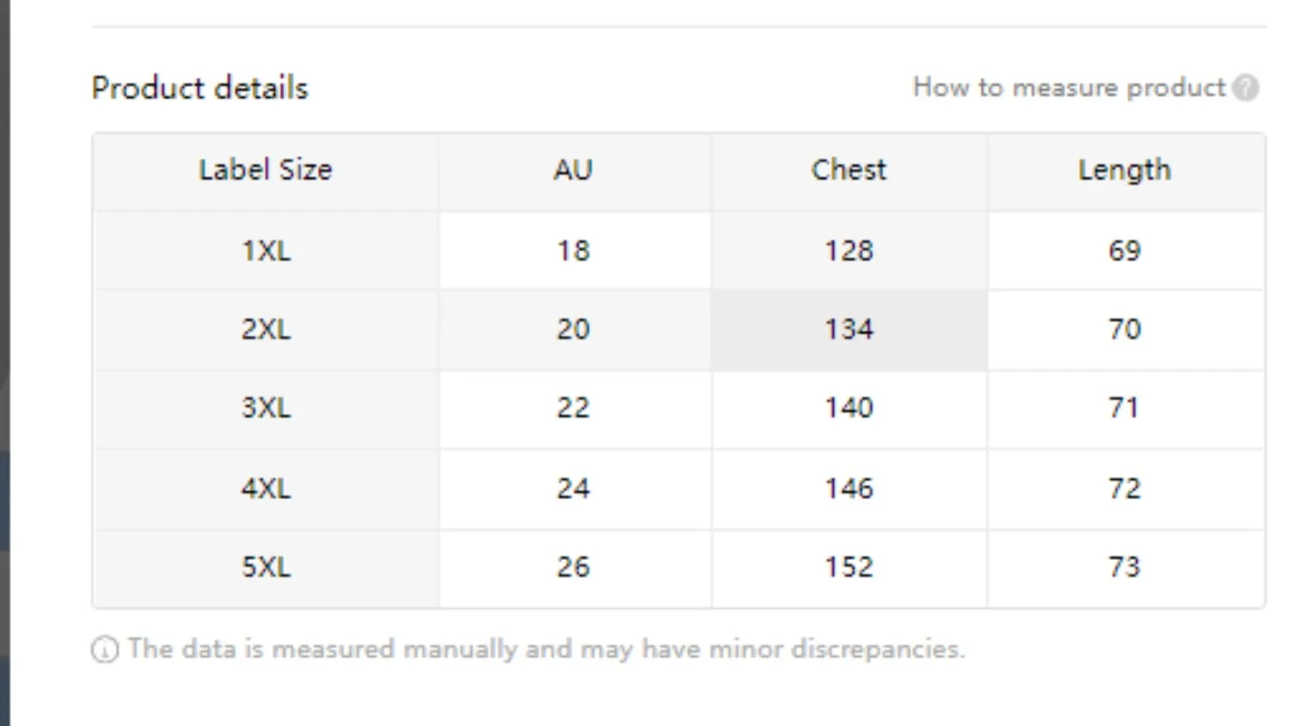Click the 1XL label size row
This screenshot has height=726, width=1315.
(678, 250)
